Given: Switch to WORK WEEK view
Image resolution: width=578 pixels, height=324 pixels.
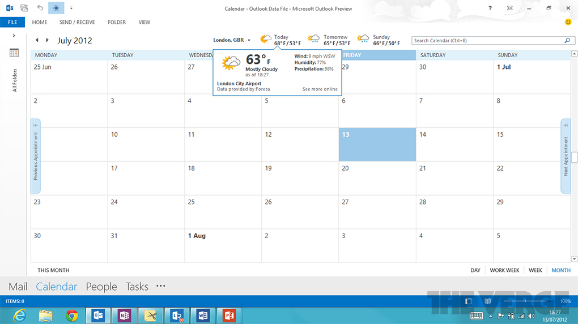Looking at the screenshot, I should coord(504,270).
